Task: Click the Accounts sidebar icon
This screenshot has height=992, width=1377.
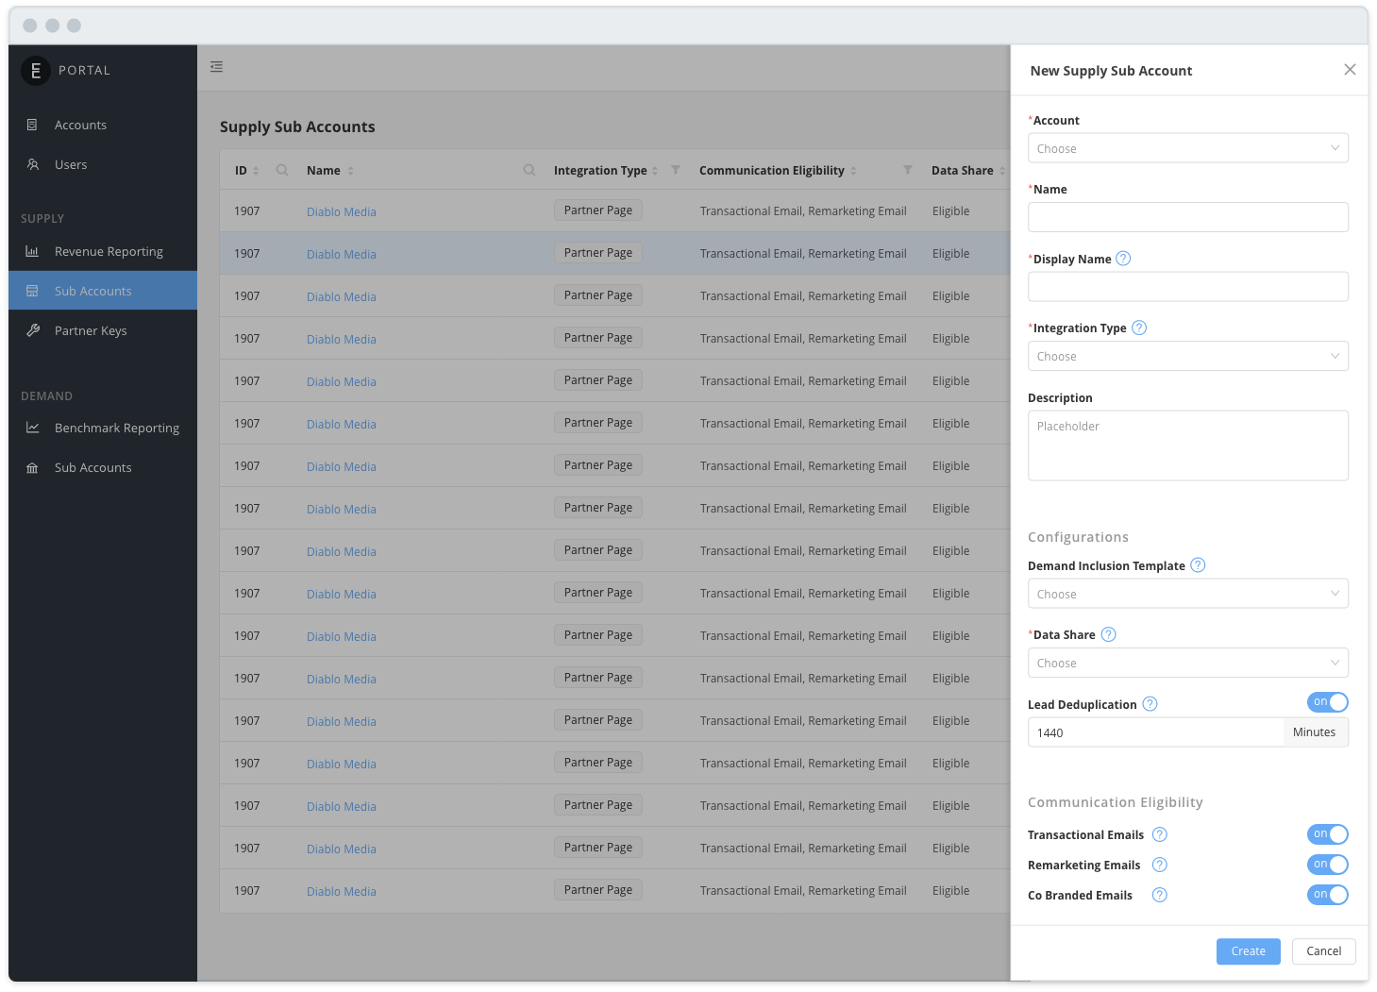Action: click(32, 125)
